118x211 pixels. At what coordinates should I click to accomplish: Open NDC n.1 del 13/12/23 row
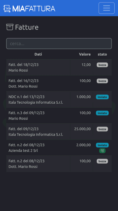point(59,100)
